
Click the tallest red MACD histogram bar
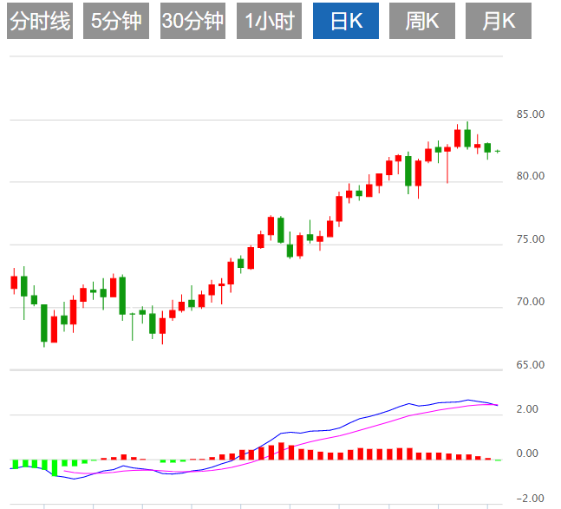281,450
